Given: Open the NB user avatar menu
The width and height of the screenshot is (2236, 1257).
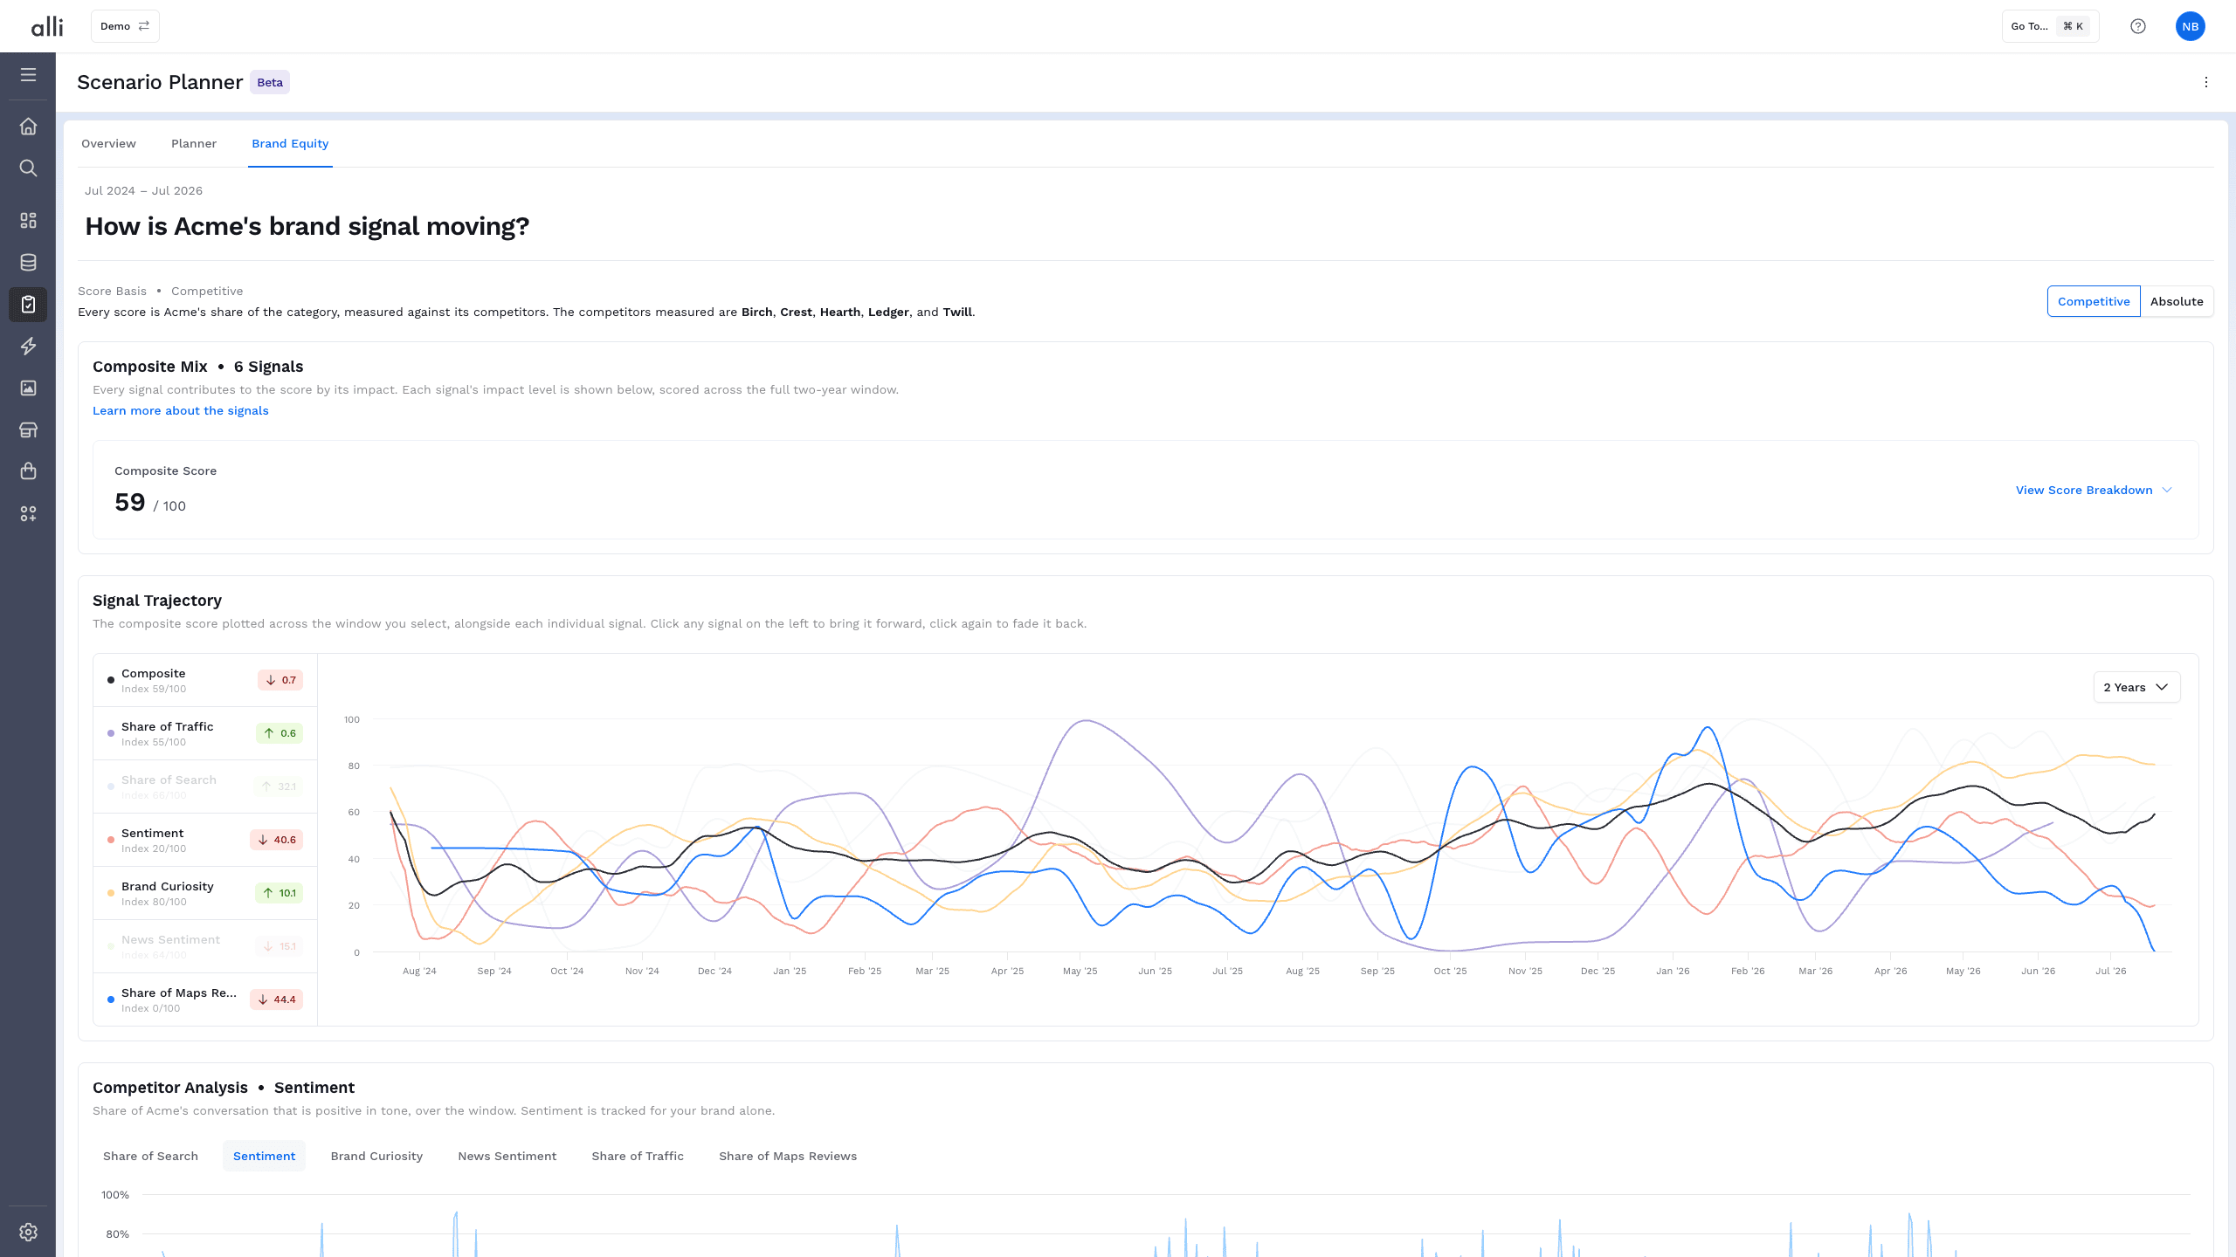Looking at the screenshot, I should pyautogui.click(x=2191, y=26).
